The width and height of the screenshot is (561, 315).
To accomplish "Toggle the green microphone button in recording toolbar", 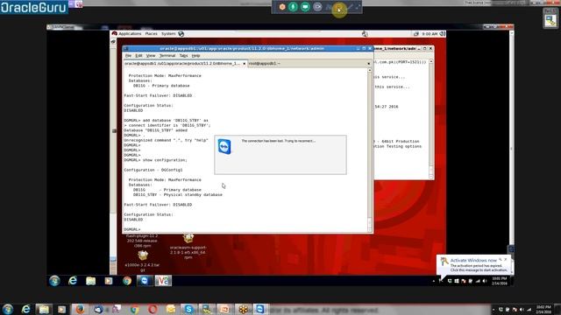I will click(x=293, y=7).
